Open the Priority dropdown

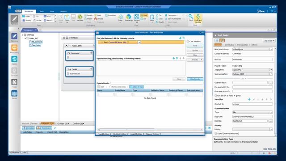pos(271,129)
